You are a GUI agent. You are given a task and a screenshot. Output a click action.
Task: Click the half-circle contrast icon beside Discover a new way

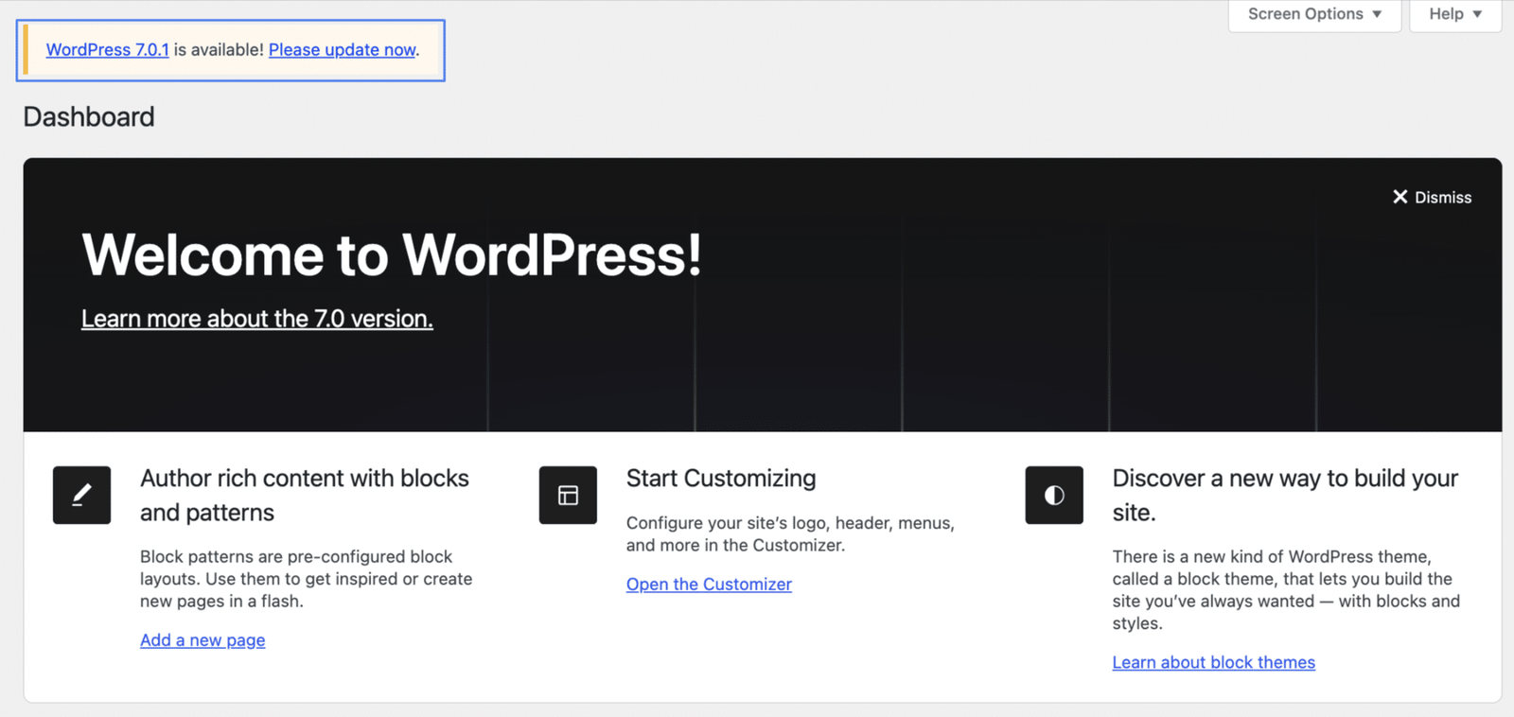tap(1054, 495)
